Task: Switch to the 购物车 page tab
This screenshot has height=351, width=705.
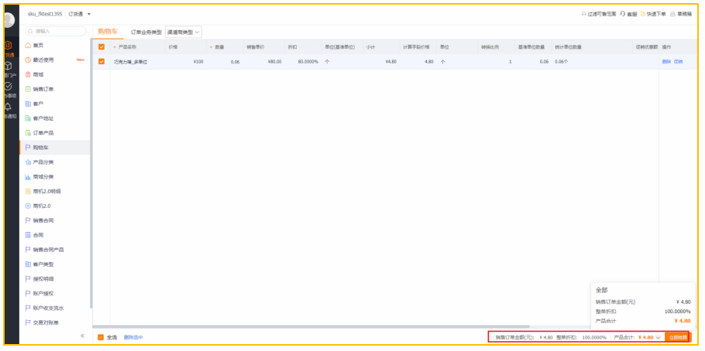Action: click(108, 32)
